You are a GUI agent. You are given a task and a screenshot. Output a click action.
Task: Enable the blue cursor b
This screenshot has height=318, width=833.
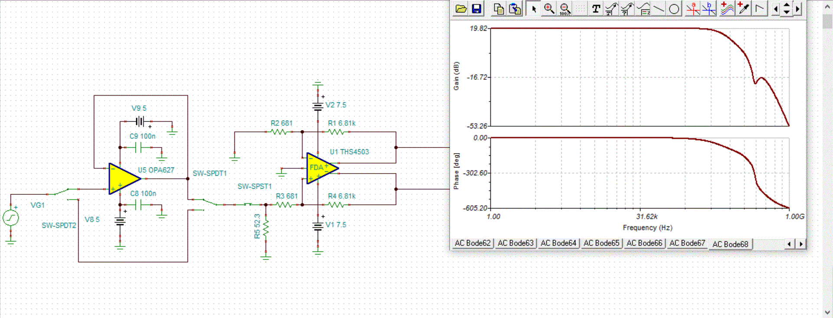point(709,9)
